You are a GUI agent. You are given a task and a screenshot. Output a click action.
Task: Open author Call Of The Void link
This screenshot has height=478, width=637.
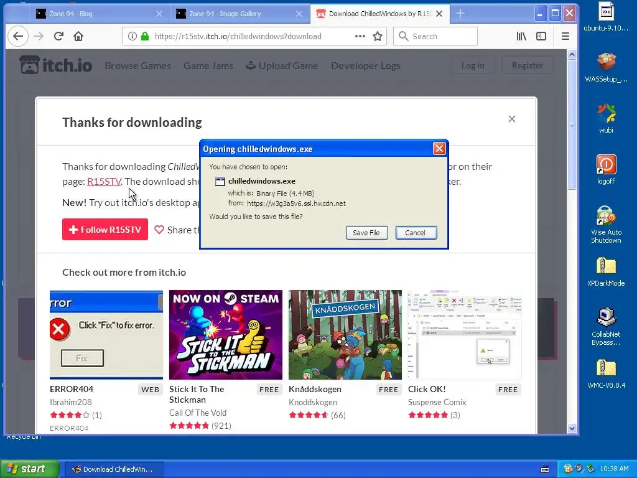tap(197, 413)
